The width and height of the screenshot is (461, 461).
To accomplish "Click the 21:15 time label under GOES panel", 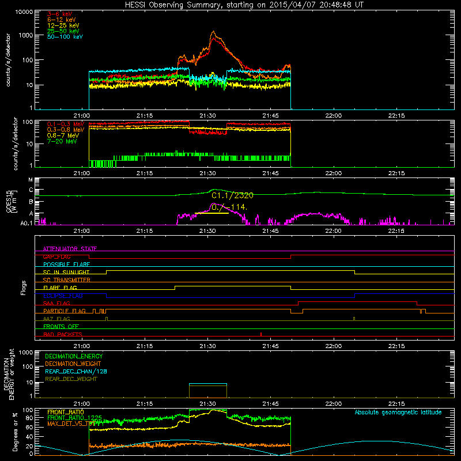I will point(145,231).
